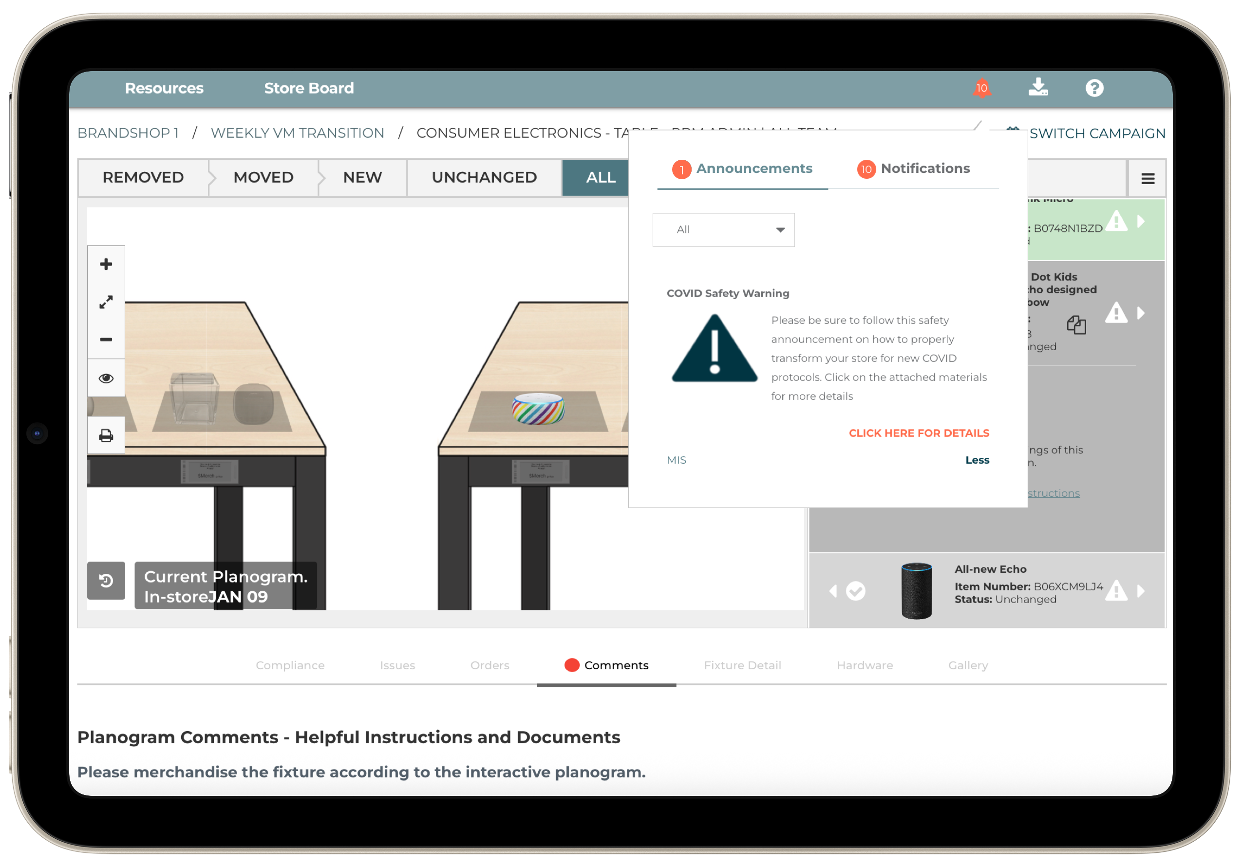Viewport: 1242px width, 867px height.
Task: Click the All-new Echo product thumbnail
Action: tap(916, 591)
